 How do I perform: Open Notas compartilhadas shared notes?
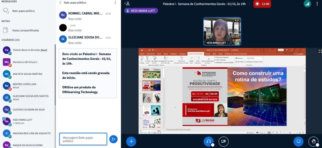pos(25,30)
